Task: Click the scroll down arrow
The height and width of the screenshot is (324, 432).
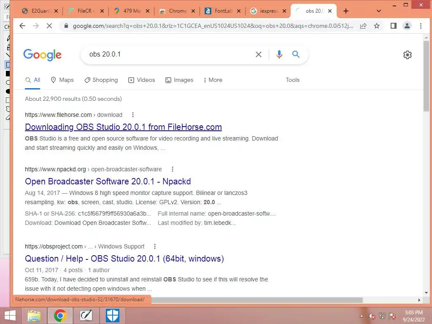Action: point(426,293)
